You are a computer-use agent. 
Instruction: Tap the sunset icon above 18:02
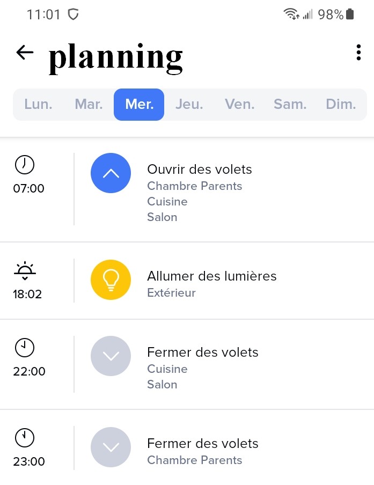[25, 271]
